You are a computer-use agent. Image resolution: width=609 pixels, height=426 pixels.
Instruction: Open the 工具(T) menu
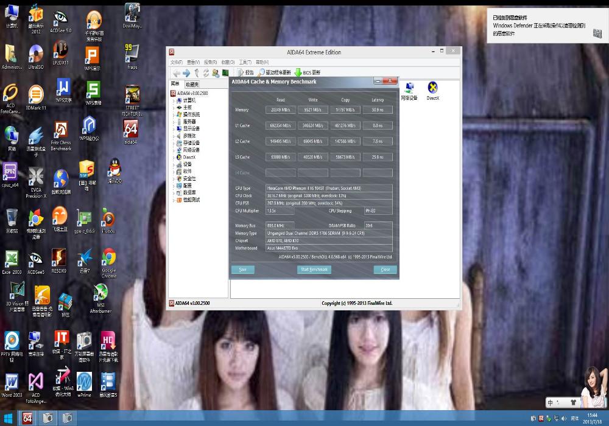pos(245,62)
